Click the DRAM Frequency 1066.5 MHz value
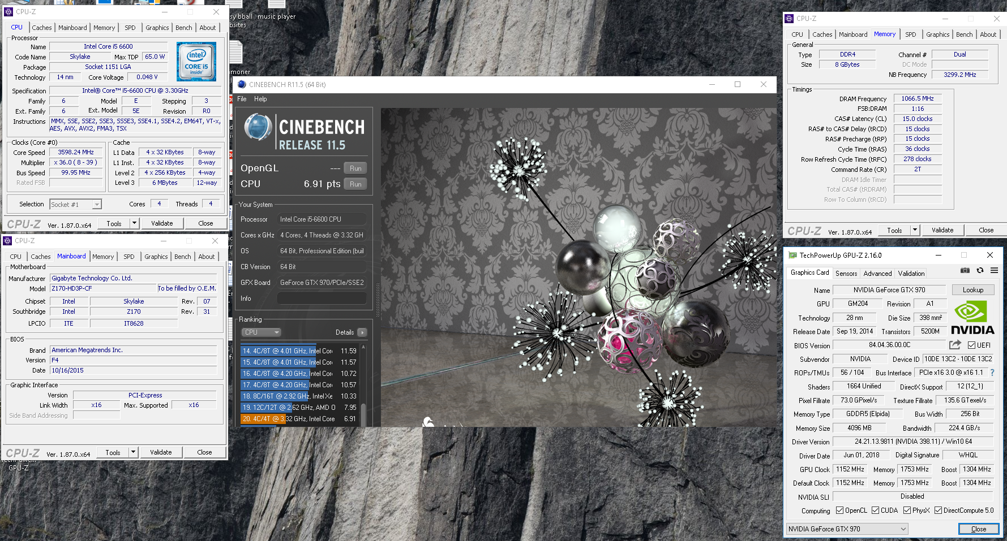This screenshot has height=541, width=1007. point(918,98)
